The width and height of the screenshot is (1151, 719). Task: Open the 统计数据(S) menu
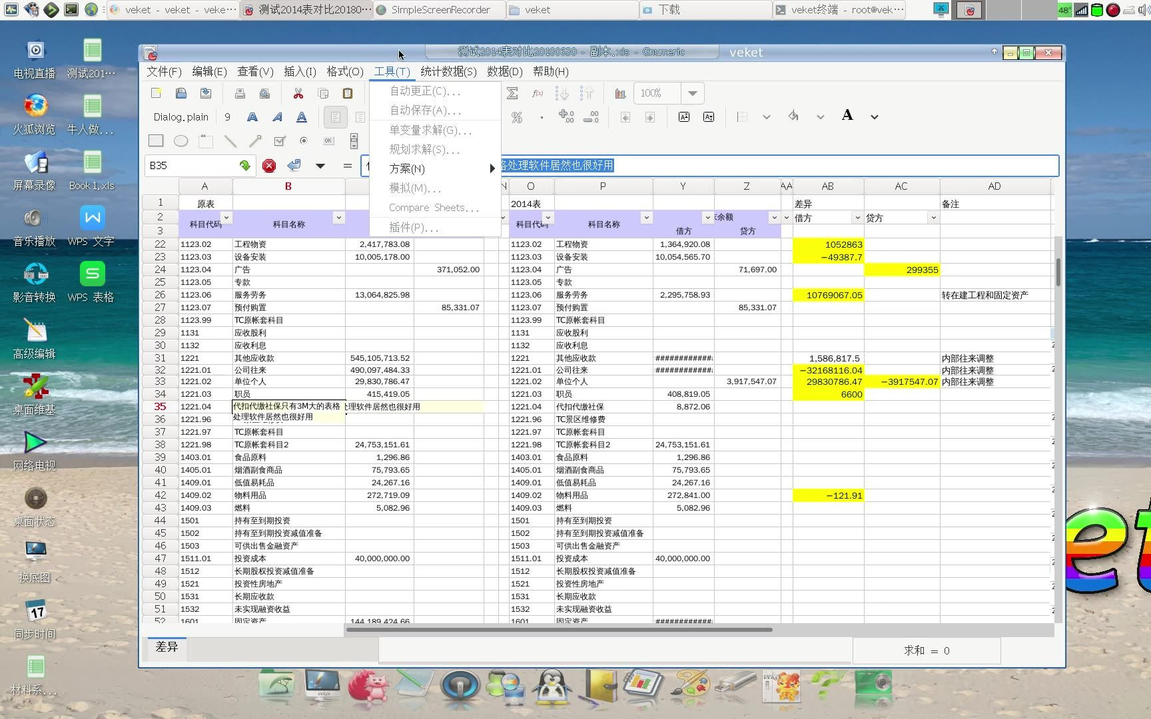coord(448,71)
